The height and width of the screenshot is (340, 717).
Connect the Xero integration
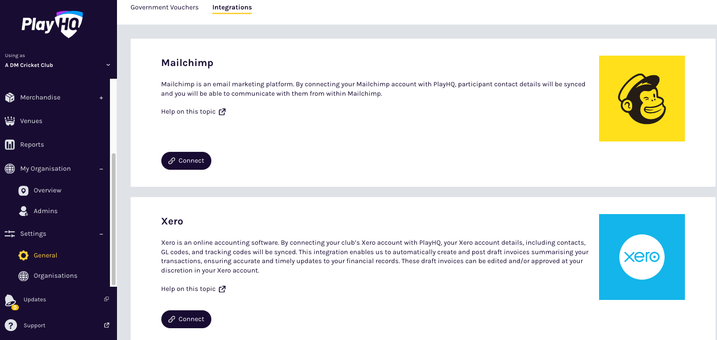(186, 319)
